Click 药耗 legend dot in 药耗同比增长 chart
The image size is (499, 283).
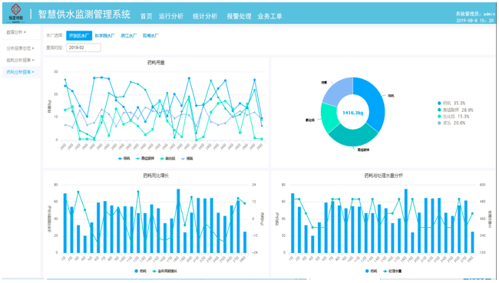coord(136,271)
